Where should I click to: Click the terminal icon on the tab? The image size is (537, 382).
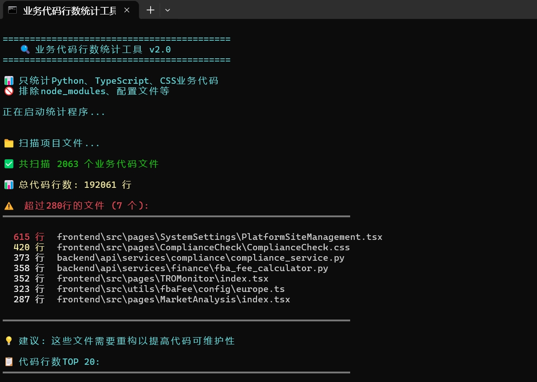[x=12, y=10]
